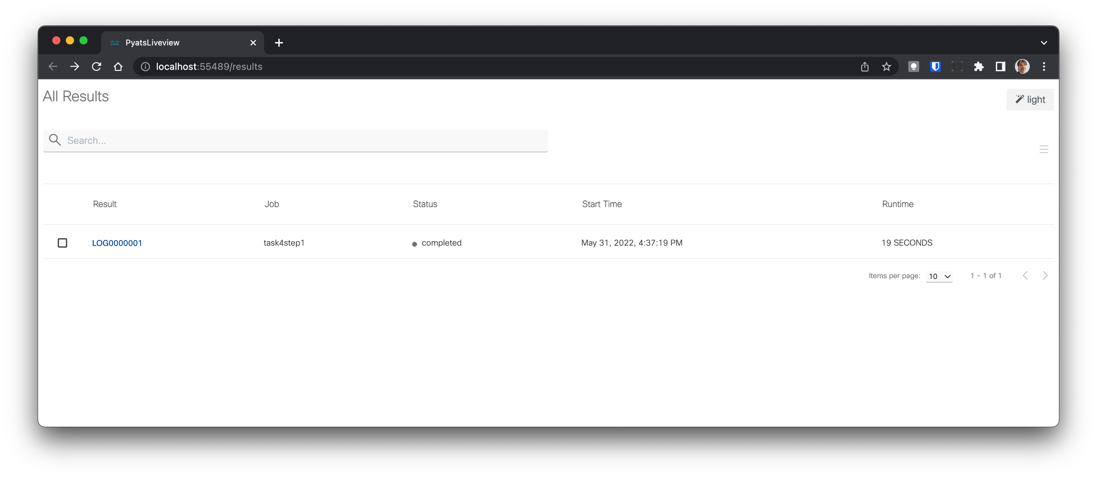The height and width of the screenshot is (477, 1097).
Task: Check the LOG0000001 row checkbox
Action: coord(62,243)
